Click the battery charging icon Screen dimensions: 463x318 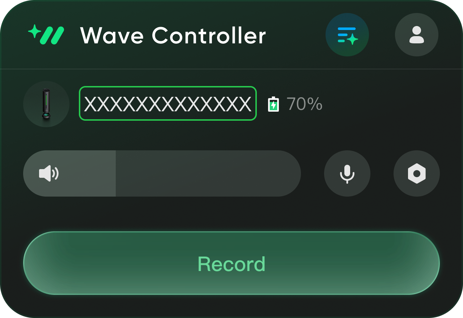tap(273, 104)
